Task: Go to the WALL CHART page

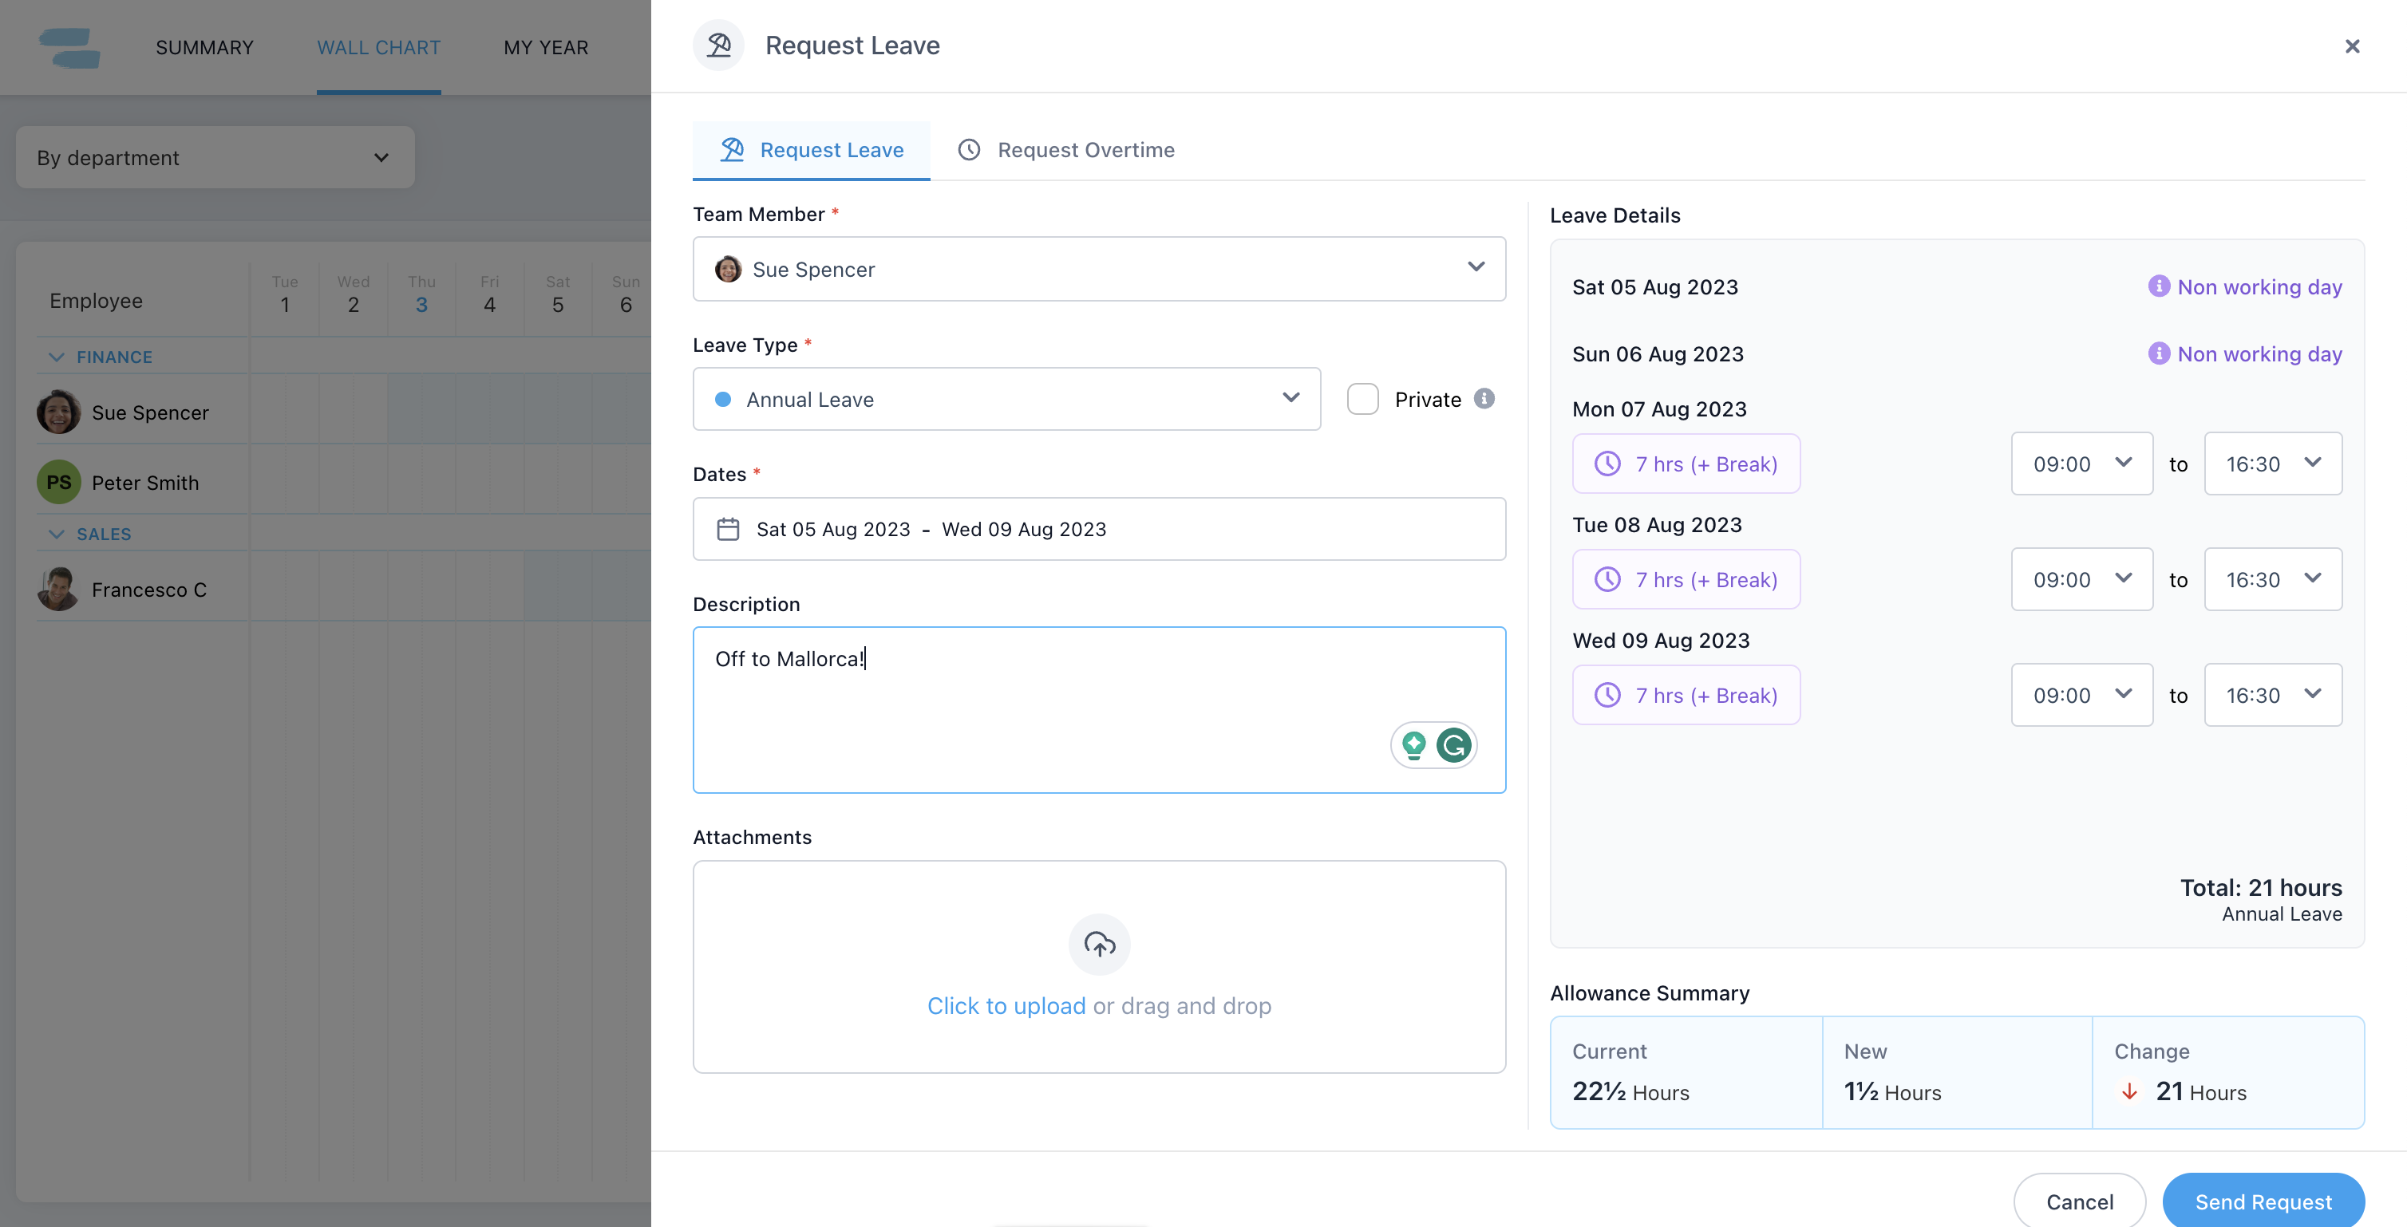Action: coord(378,47)
